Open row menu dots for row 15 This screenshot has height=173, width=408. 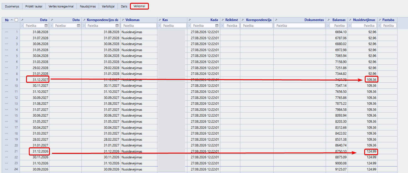[x=6, y=116]
